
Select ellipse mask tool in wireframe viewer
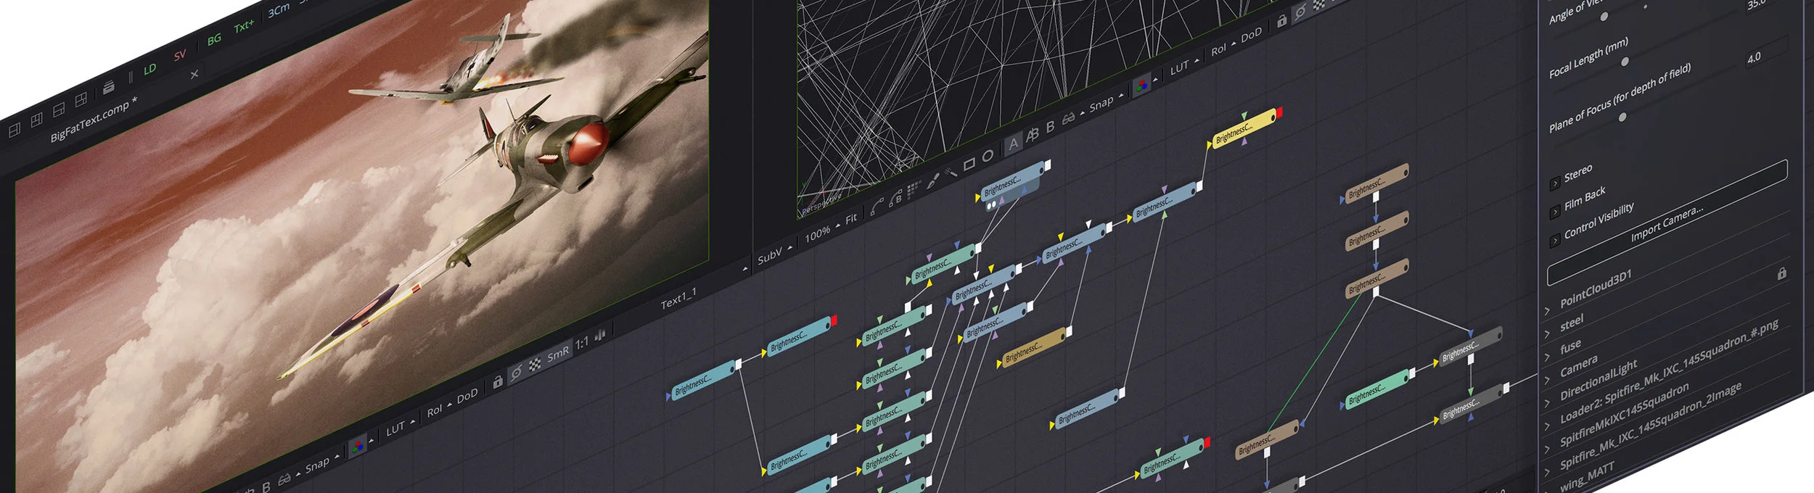988,155
